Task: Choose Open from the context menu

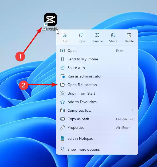Action: 97,51
